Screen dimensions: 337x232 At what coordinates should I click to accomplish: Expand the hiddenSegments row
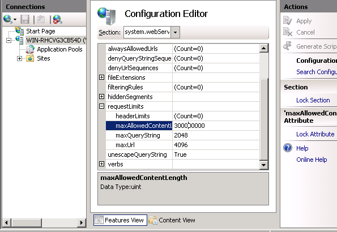(x=101, y=97)
